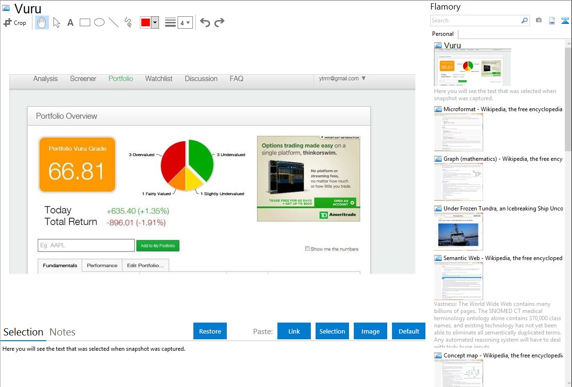The width and height of the screenshot is (572, 387).
Task: Expand the line width dropdown showing 4
Action: 185,22
